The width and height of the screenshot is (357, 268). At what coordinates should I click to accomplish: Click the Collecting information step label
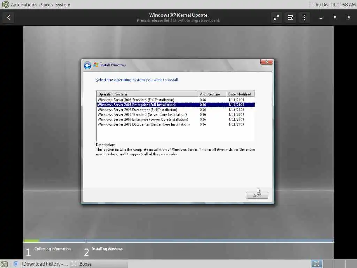52,249
